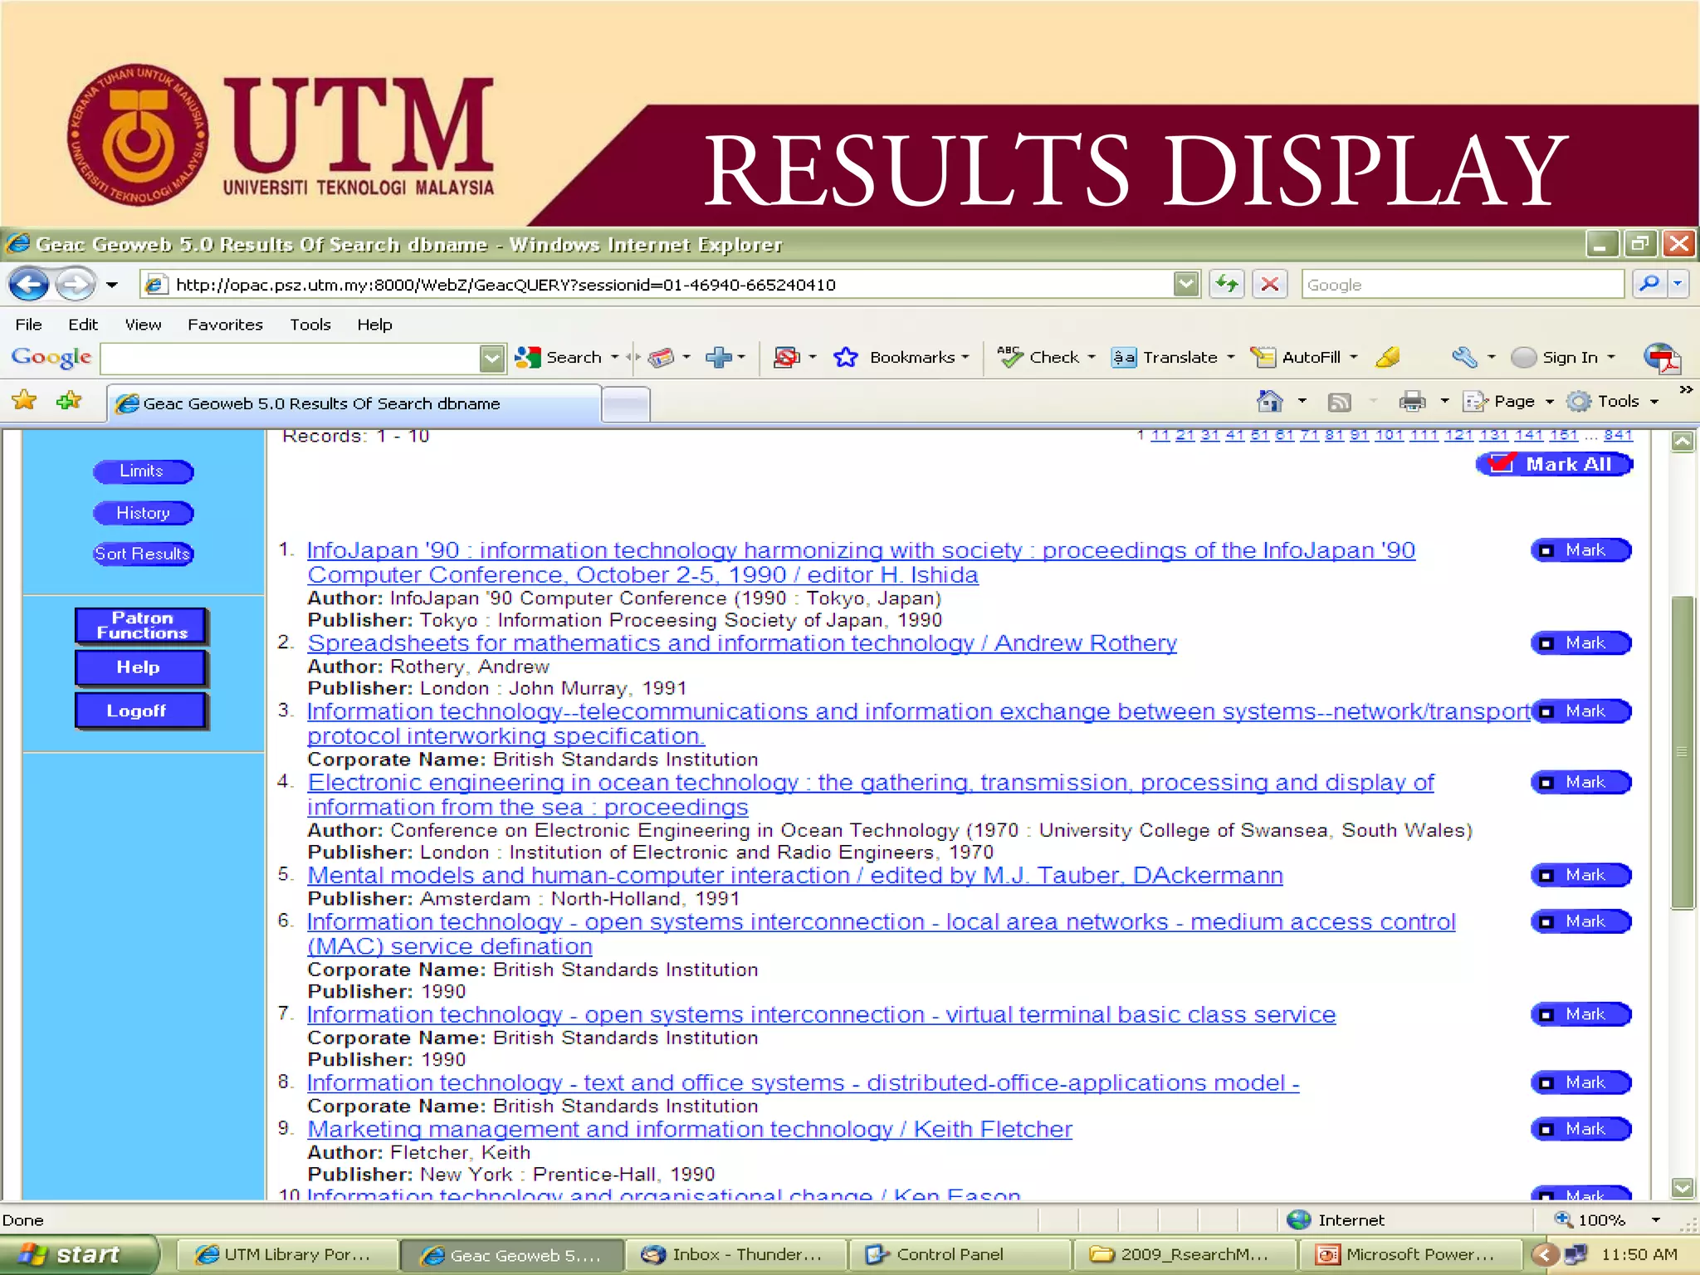Expand the Page menu dropdown
The height and width of the screenshot is (1275, 1700).
(x=1549, y=402)
